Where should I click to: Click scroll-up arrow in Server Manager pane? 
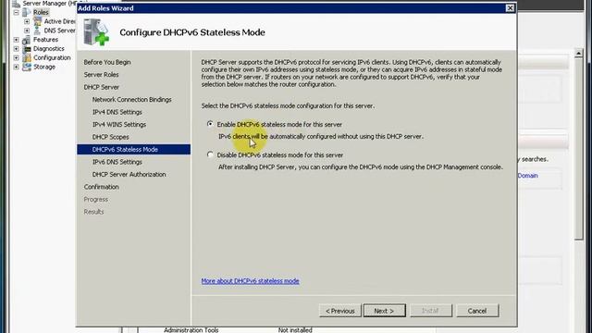click(579, 54)
